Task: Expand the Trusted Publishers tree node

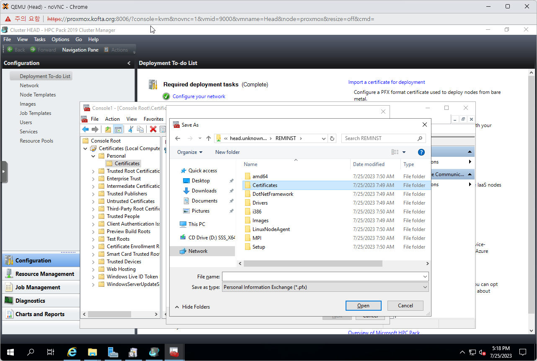Action: point(93,194)
